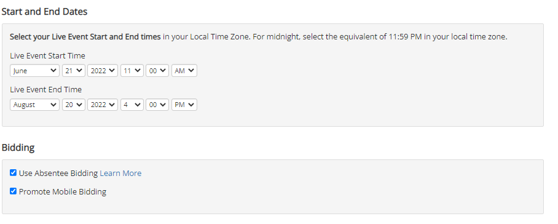Open the end time hour dropdown showing 4
Viewport: 558px width, 224px height.
click(x=132, y=105)
